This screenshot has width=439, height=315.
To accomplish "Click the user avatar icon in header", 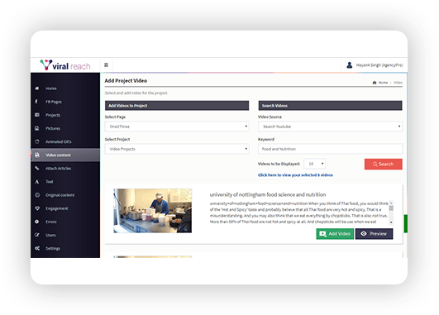I will (349, 65).
